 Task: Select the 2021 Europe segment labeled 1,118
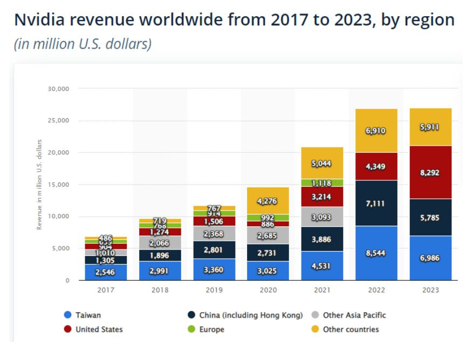tap(322, 183)
